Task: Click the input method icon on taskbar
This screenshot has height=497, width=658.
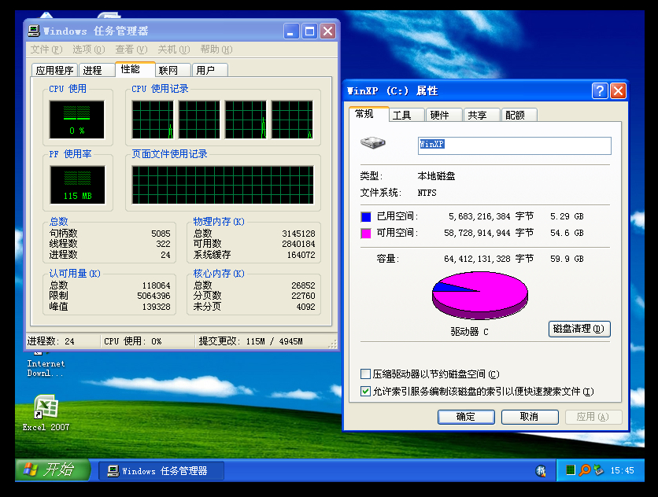Action: [541, 471]
